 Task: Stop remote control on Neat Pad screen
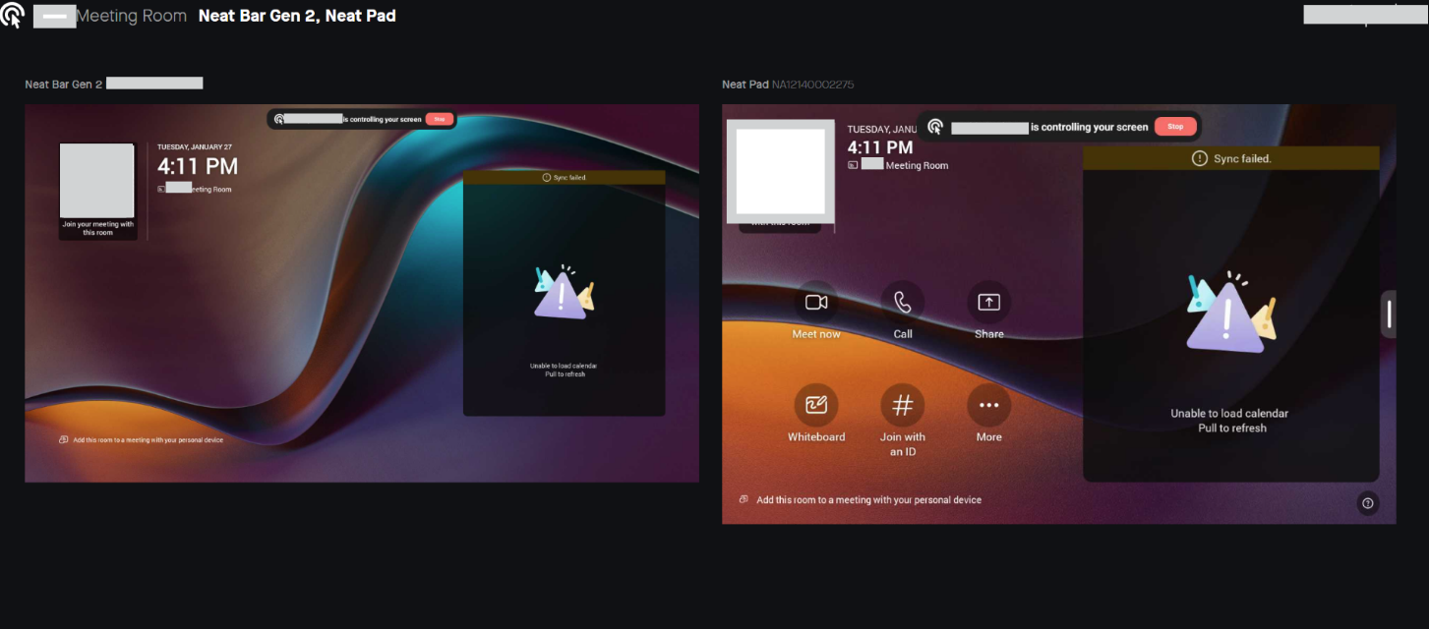tap(1175, 127)
